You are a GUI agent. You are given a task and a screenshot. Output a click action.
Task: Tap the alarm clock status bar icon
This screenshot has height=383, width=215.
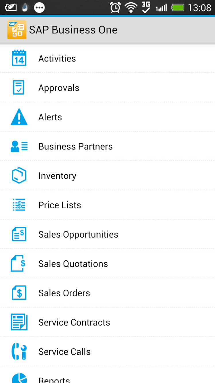coord(115,8)
